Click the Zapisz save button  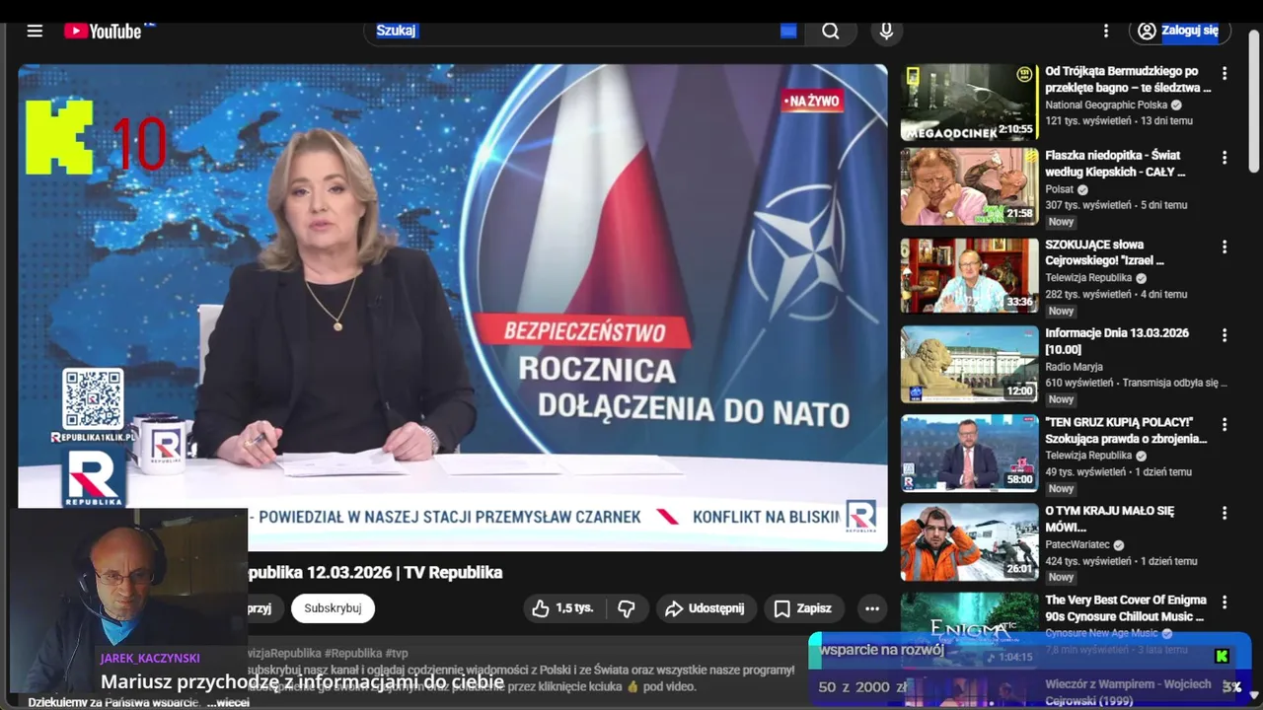[x=803, y=608]
